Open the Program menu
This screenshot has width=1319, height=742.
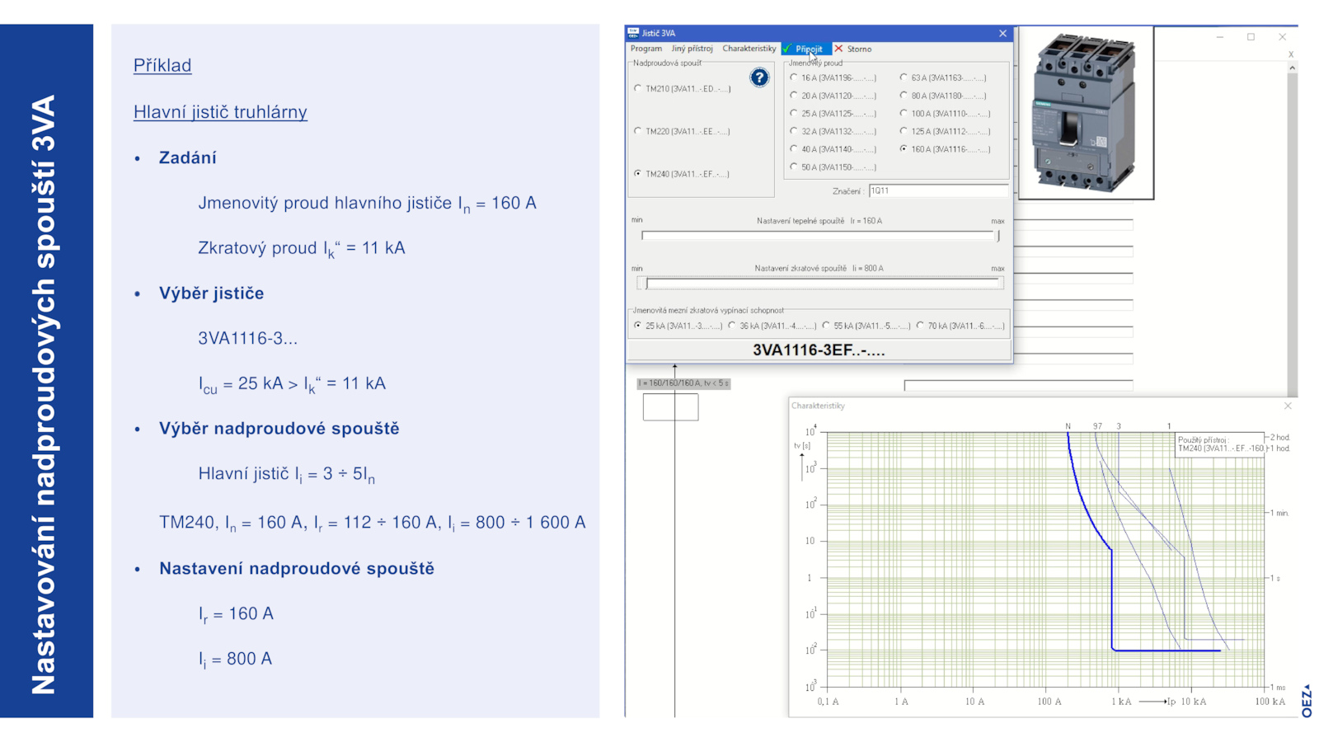646,49
